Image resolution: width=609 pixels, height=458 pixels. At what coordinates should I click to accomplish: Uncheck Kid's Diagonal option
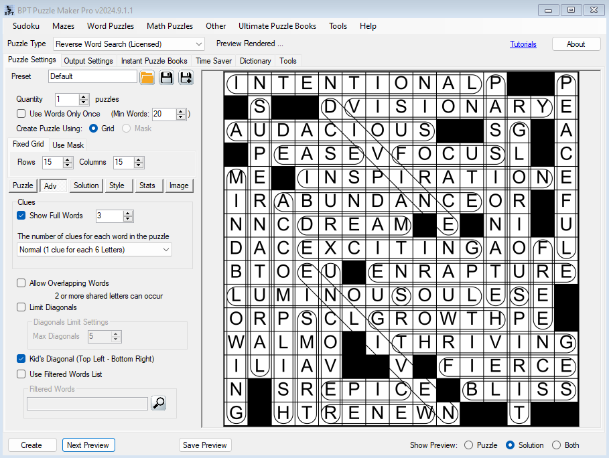21,359
